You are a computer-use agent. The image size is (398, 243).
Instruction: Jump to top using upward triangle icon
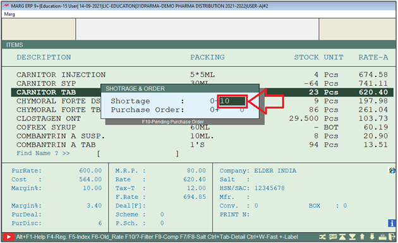pyautogui.click(x=342, y=237)
